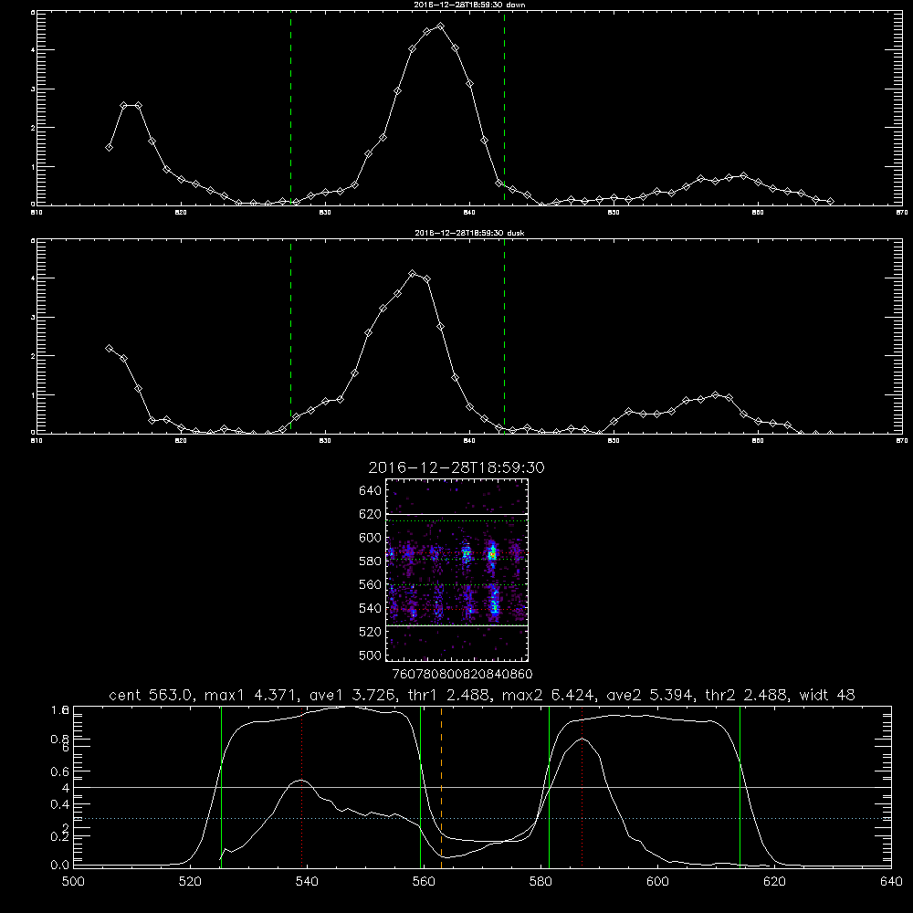Viewport: 913px width, 913px height.
Task: Click the '600' x-axis label of bottom plot
Action: click(658, 882)
